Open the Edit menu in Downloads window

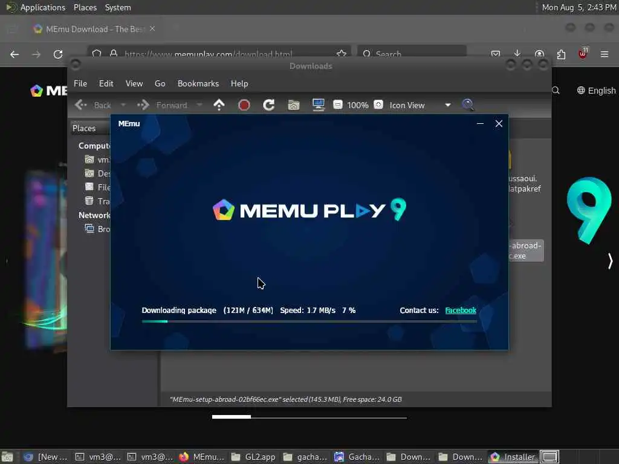(x=106, y=83)
